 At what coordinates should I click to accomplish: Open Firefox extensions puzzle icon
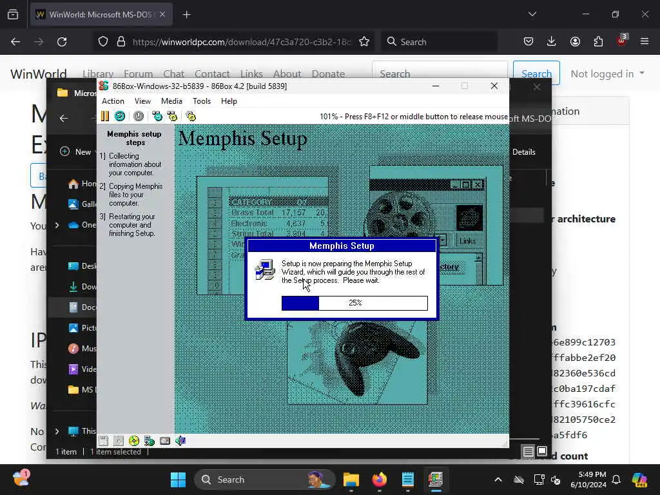click(598, 41)
